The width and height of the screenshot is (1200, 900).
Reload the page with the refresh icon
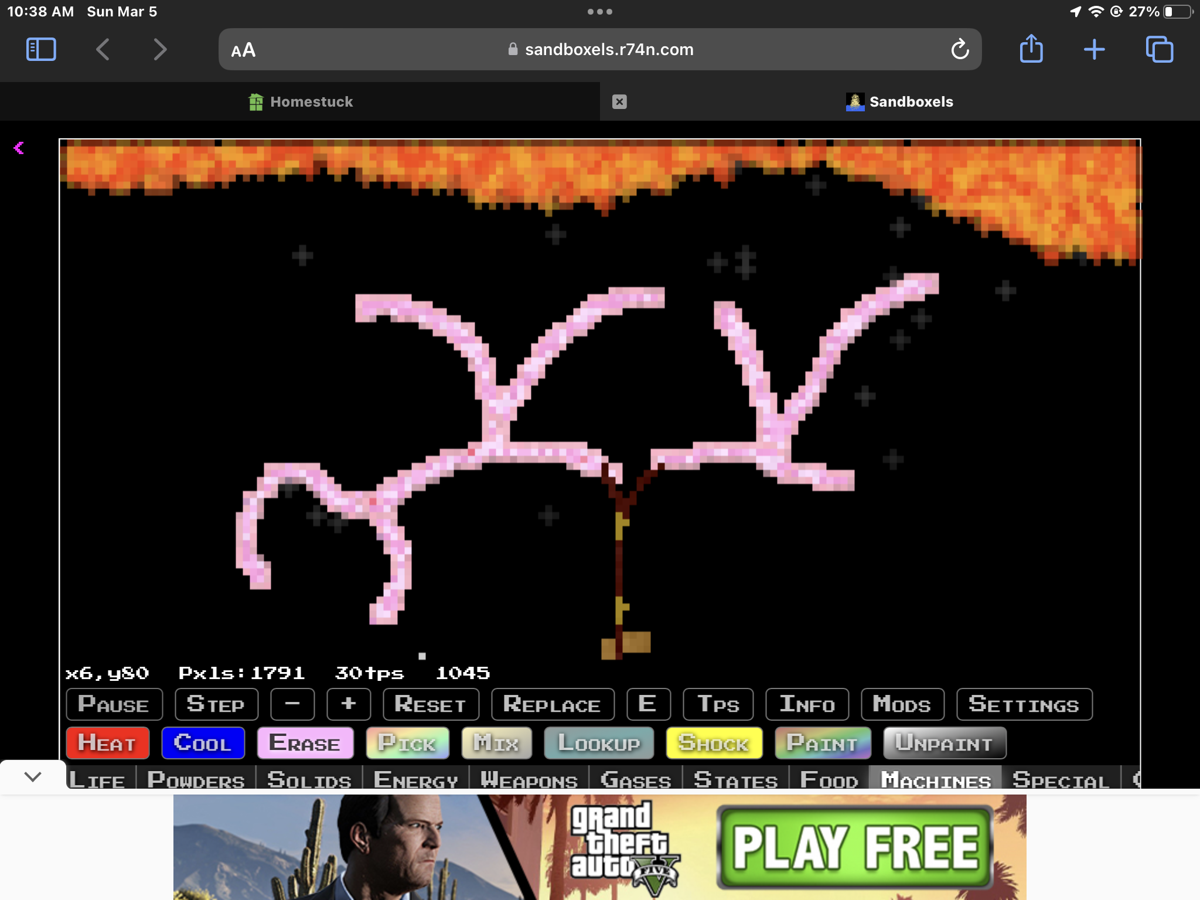(x=960, y=50)
